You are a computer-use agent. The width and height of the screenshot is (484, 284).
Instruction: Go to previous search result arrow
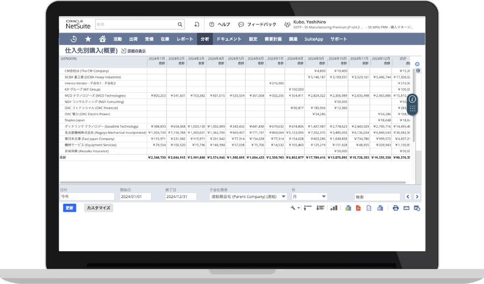pos(408,196)
